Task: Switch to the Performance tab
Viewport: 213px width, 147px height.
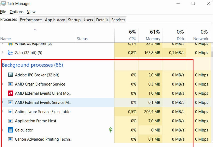Action: tap(31, 20)
